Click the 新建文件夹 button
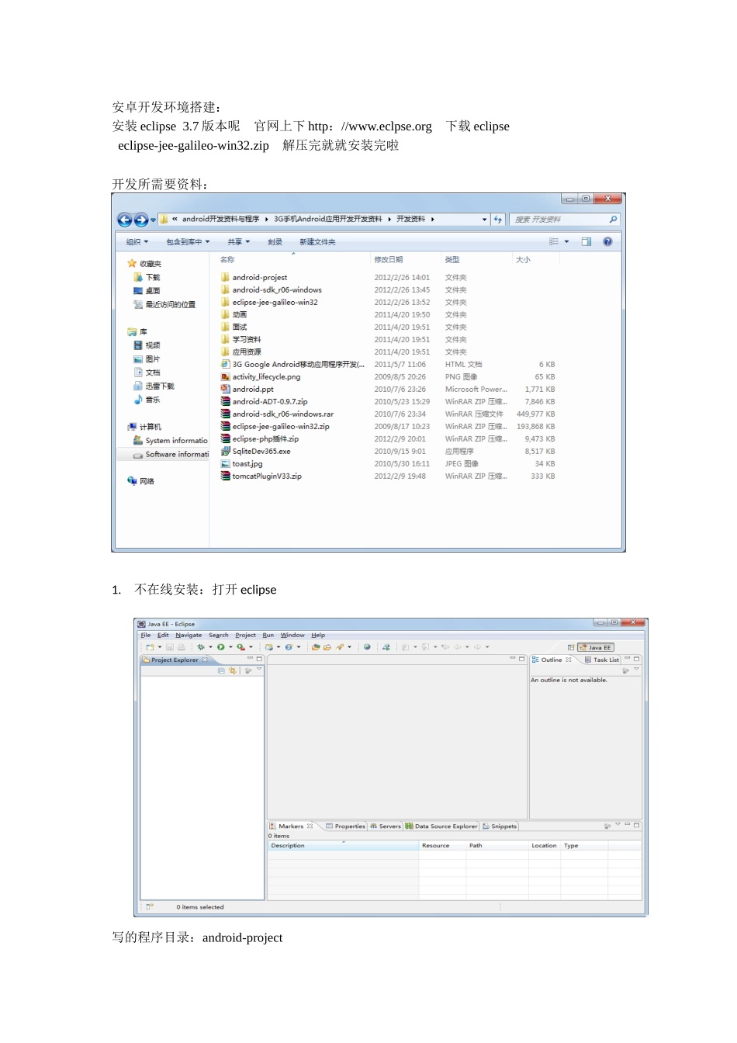737x1043 pixels. pos(317,242)
